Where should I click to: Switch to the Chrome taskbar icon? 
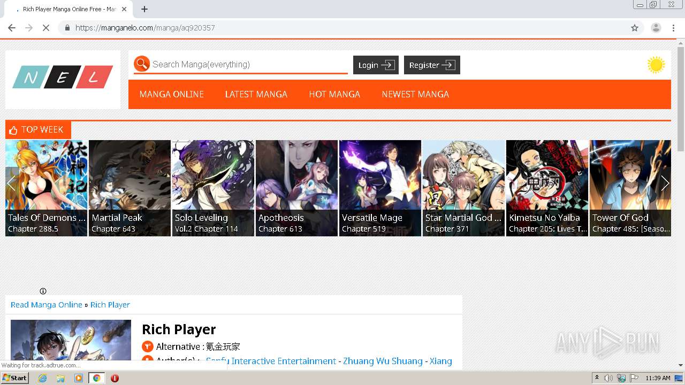tap(97, 378)
